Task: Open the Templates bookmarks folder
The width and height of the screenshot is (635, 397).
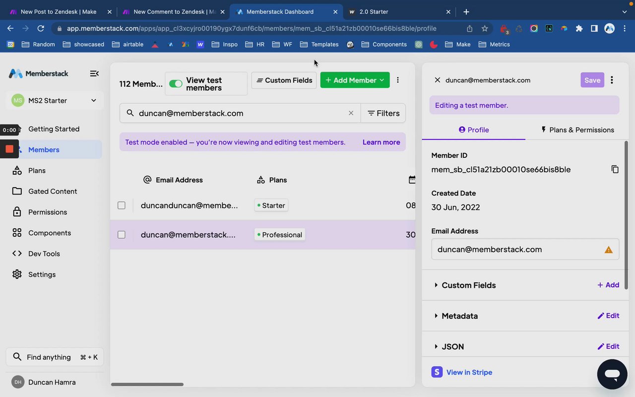Action: 319,44
